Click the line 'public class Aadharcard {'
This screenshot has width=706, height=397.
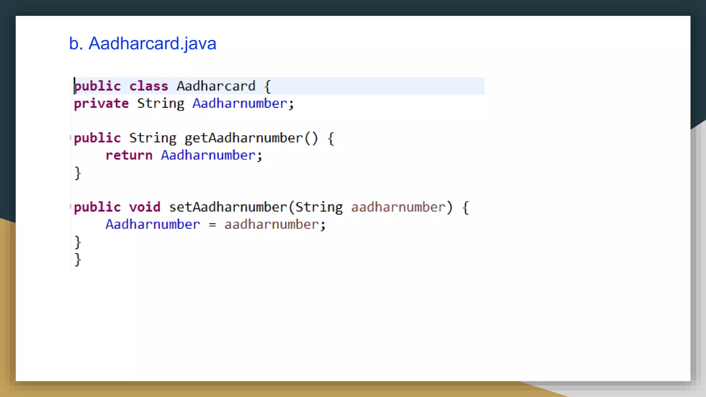click(x=173, y=86)
